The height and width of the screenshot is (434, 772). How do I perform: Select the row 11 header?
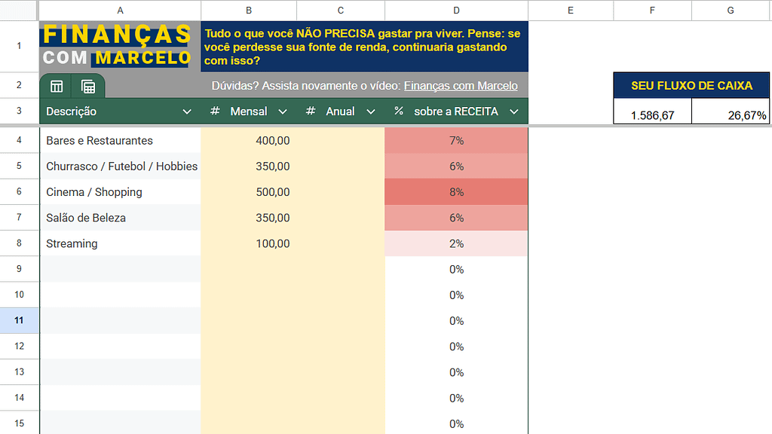coord(20,320)
